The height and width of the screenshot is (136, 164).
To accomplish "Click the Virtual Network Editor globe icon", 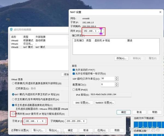I will click(11, 30).
